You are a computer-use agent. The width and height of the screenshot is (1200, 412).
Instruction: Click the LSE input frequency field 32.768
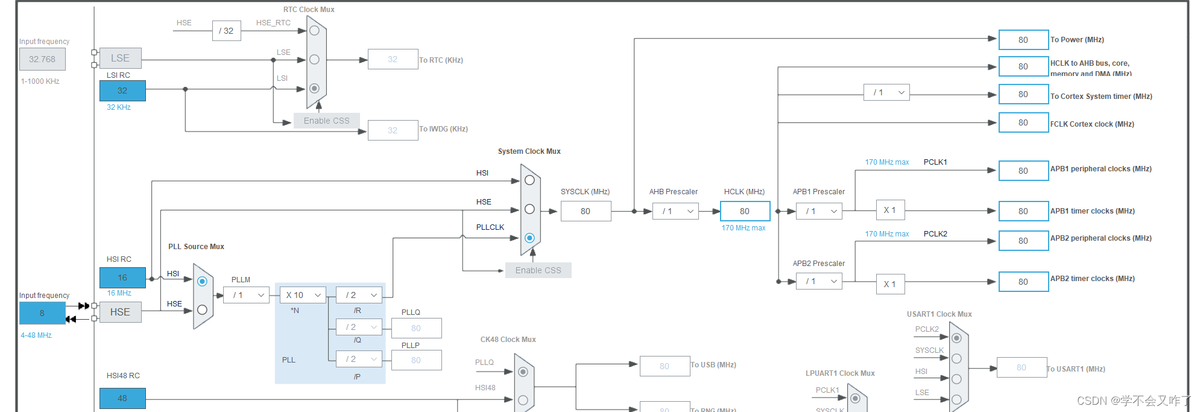(x=42, y=59)
